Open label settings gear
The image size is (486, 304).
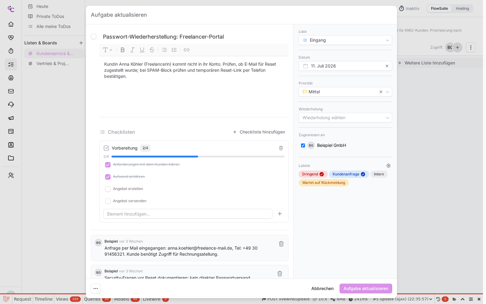coord(388,166)
